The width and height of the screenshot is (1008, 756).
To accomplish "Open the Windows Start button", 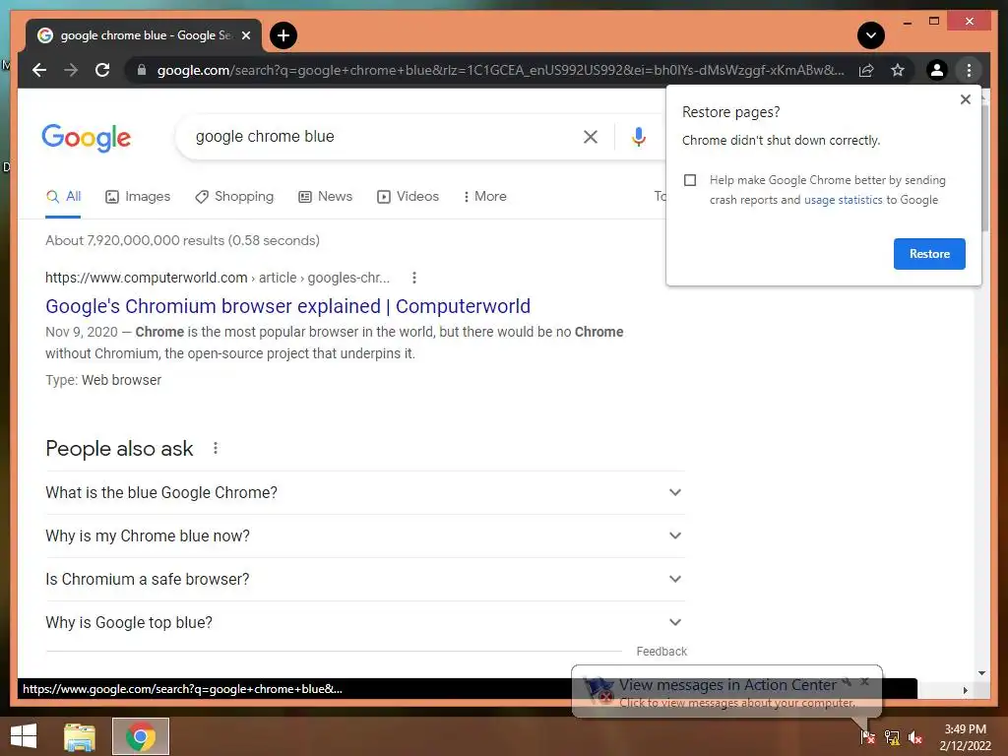I will (x=24, y=736).
